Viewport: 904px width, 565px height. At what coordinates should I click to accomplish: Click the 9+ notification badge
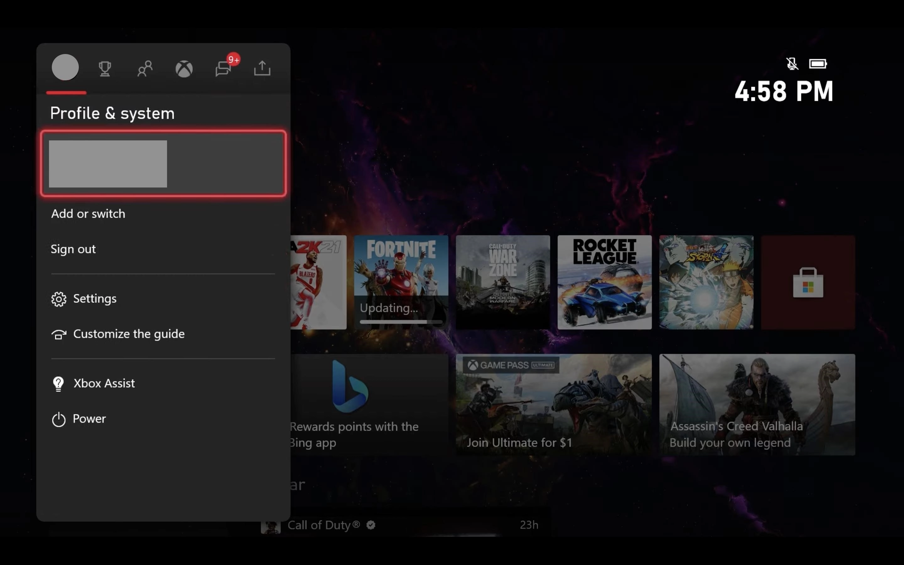(x=234, y=59)
